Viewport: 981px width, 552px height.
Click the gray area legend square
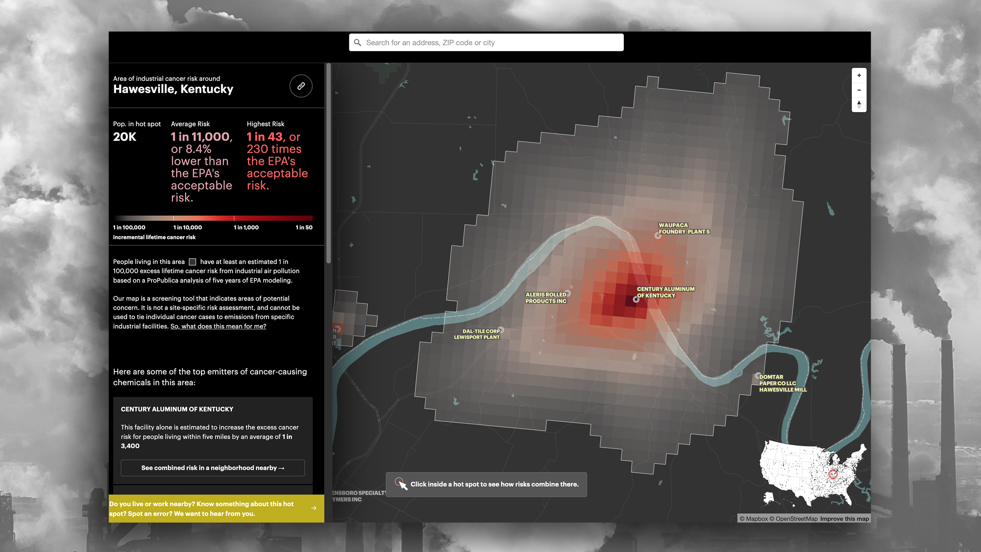click(193, 262)
